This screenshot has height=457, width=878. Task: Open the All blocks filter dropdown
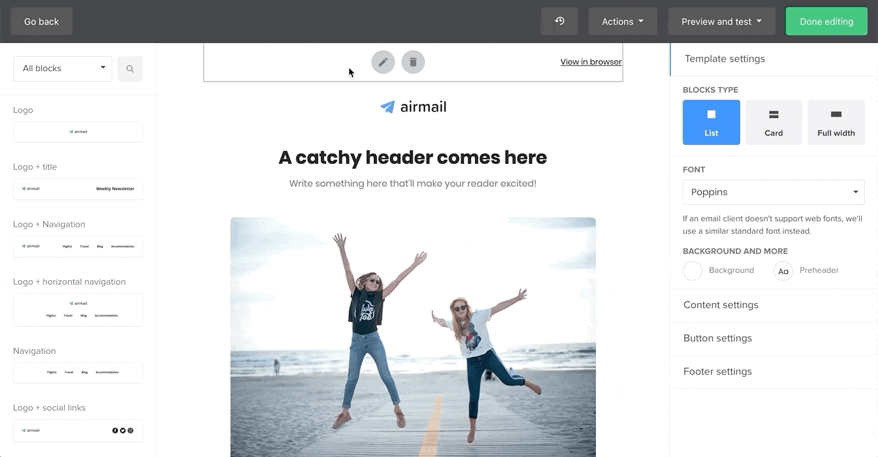[62, 68]
